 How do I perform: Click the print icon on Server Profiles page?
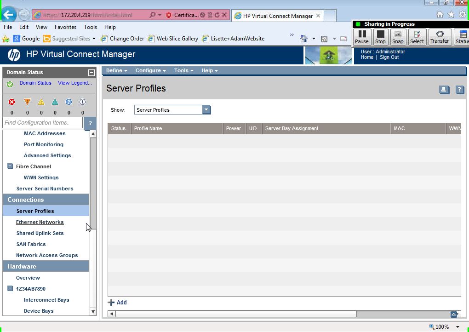point(444,89)
